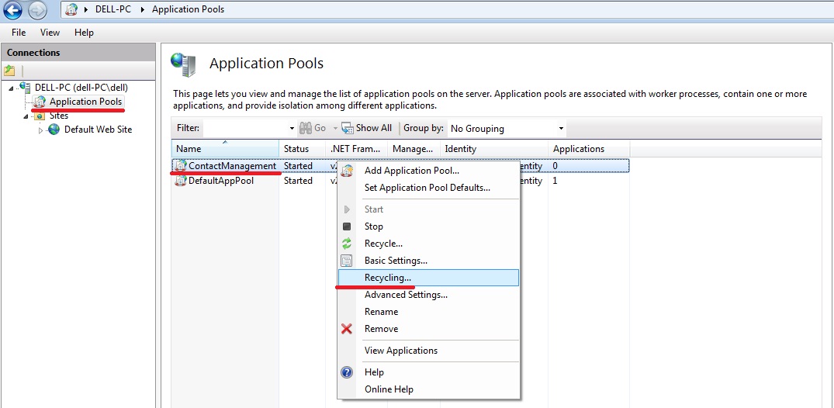The image size is (834, 408).
Task: Select Add Application Pool... menu entry
Action: point(411,171)
